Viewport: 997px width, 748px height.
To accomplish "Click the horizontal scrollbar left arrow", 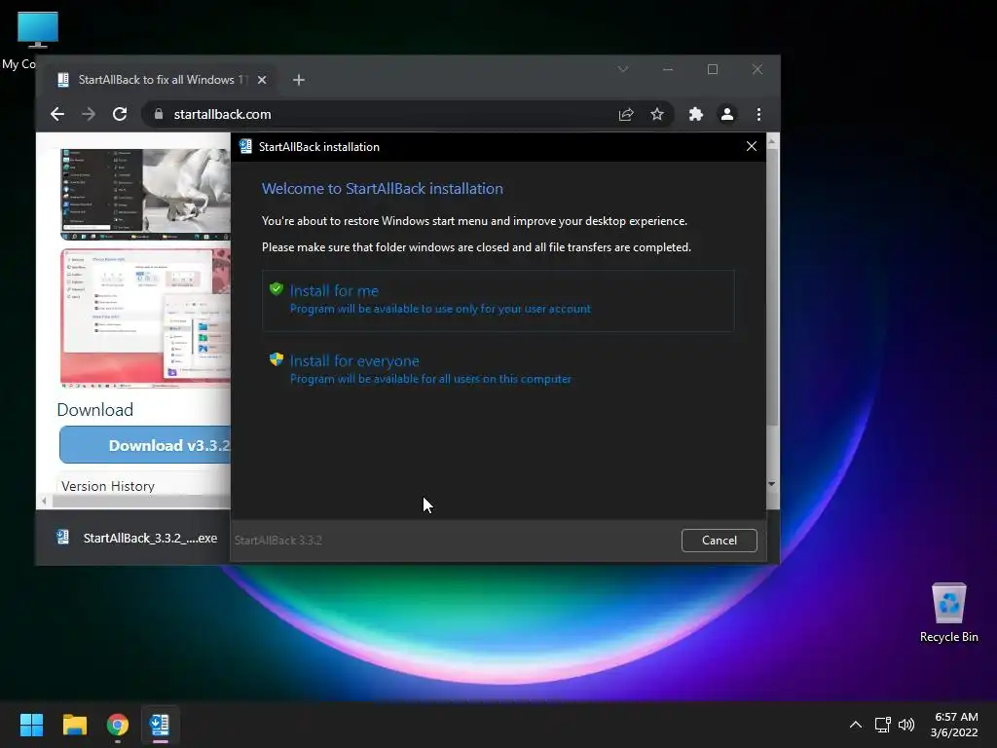I will 44,502.
